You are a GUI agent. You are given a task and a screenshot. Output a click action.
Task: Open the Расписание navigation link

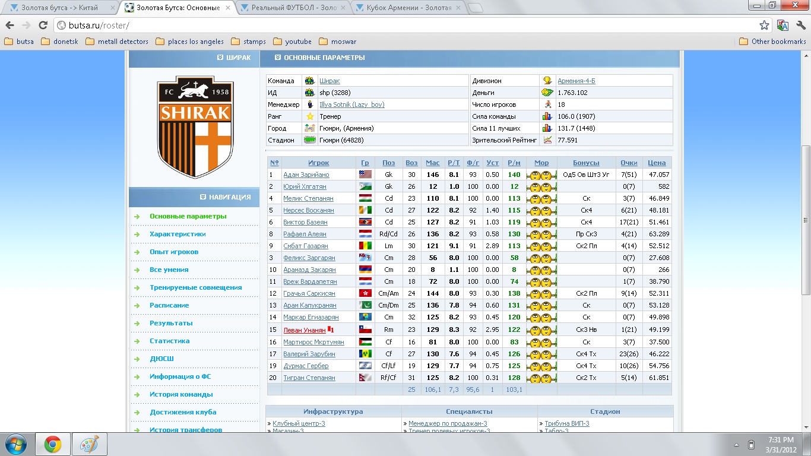click(x=169, y=305)
